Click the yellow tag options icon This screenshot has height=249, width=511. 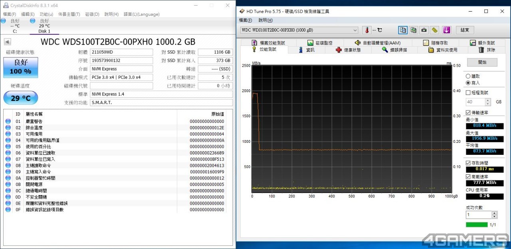tap(435, 30)
